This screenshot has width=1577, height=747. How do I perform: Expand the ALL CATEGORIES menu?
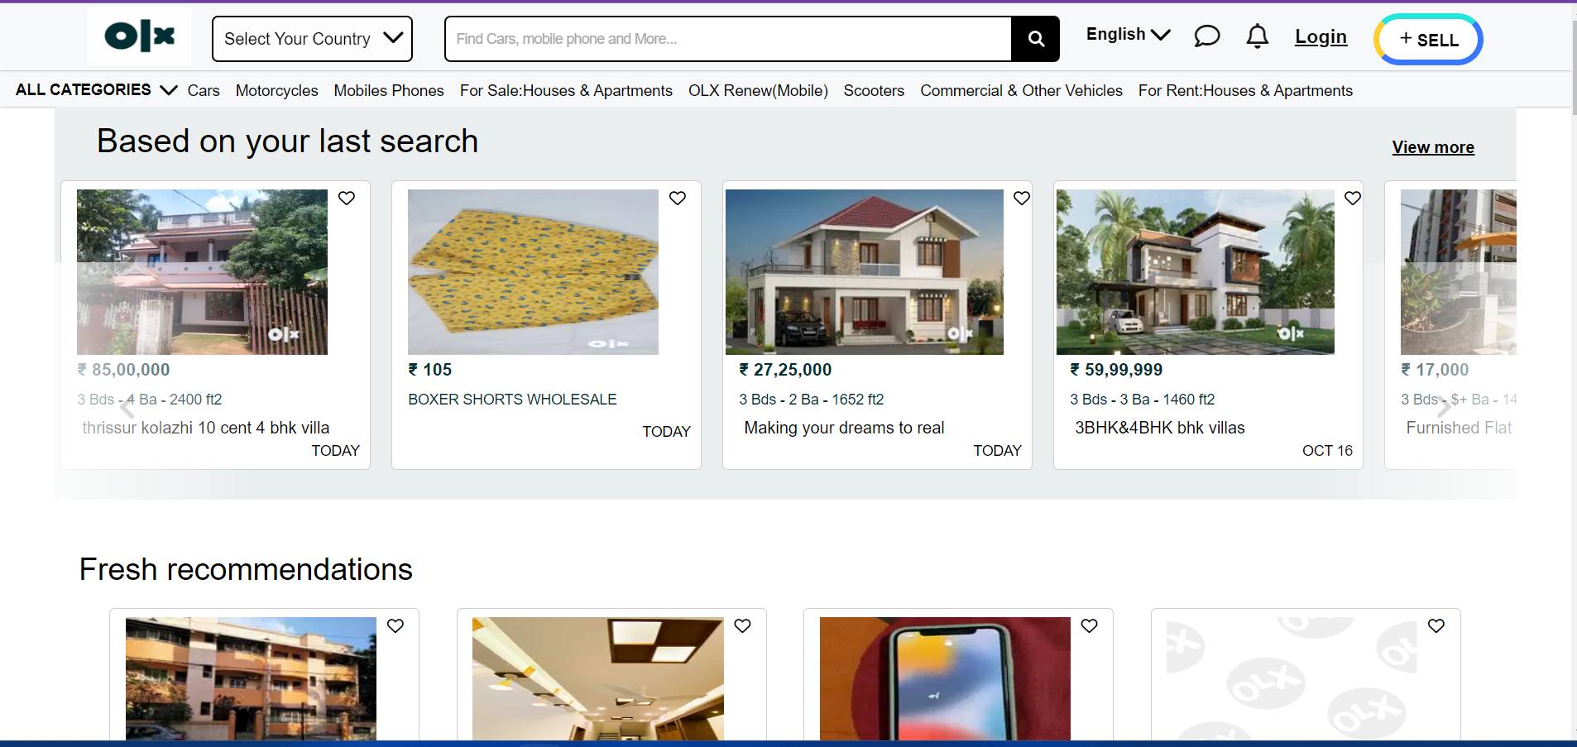96,89
